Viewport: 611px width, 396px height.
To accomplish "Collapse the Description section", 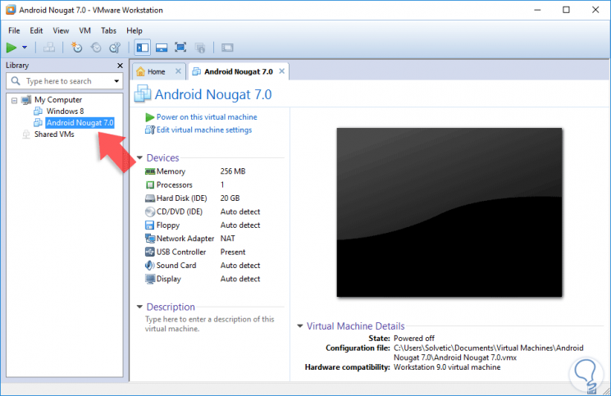I will pos(139,307).
